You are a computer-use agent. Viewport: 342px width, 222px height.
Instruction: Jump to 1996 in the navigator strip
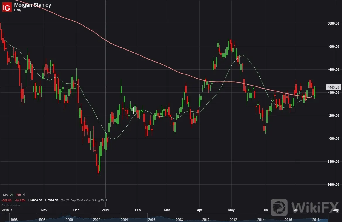[14, 220]
